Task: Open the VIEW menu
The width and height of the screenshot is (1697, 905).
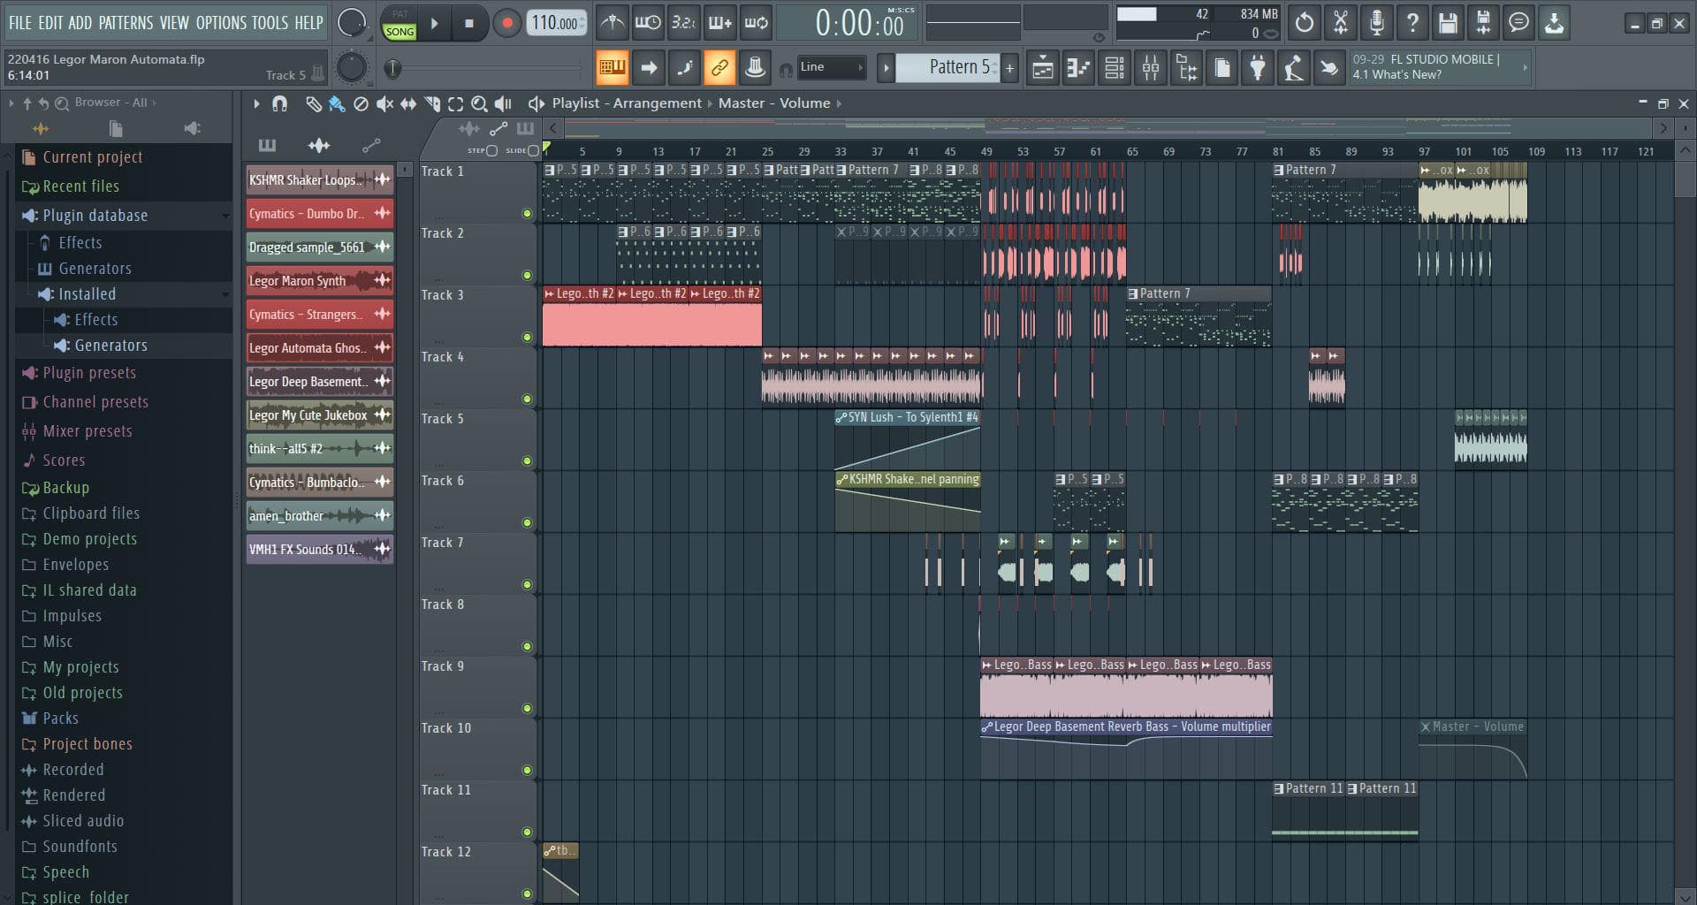Action: (174, 23)
